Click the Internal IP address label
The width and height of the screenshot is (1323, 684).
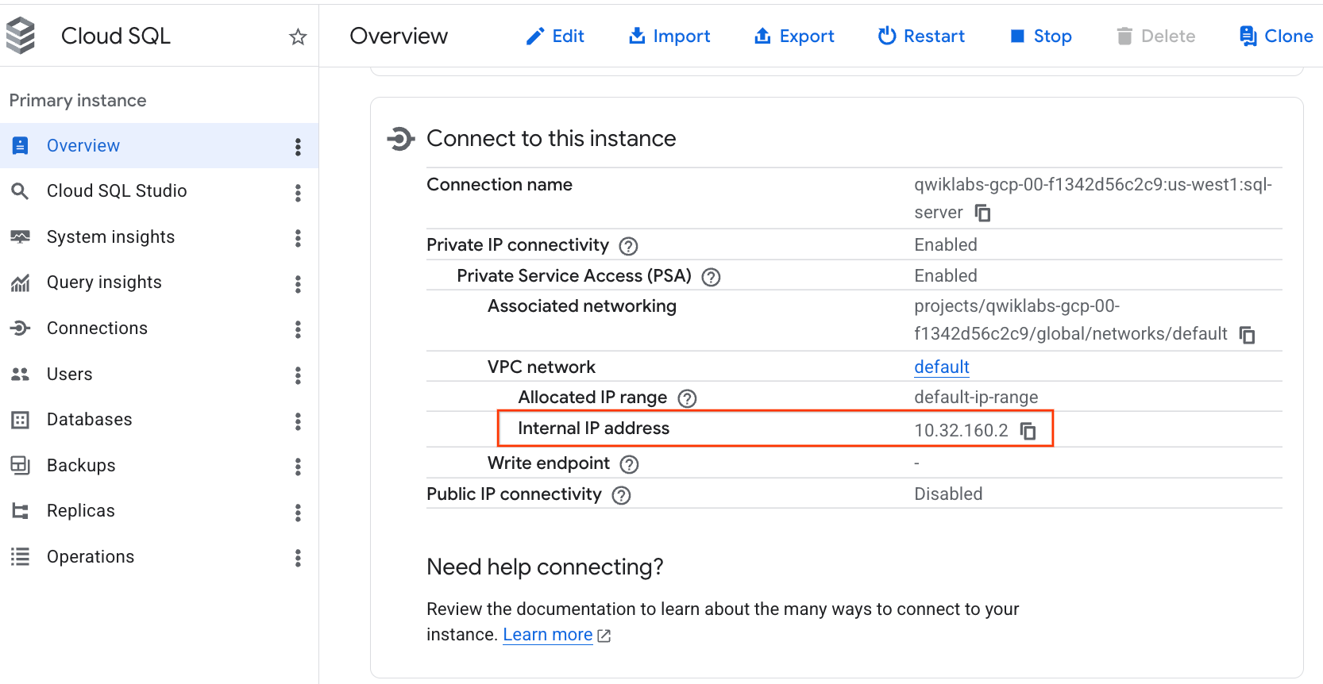tap(593, 428)
